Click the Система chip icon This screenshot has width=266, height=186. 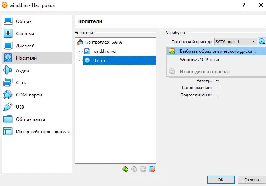click(x=8, y=33)
